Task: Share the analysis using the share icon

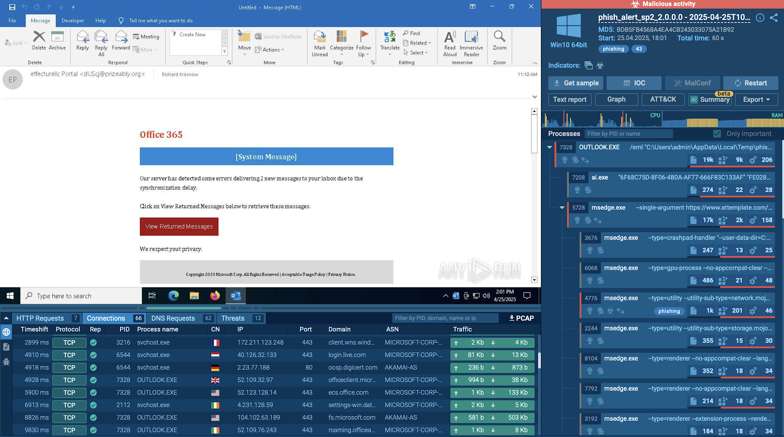Action: (774, 18)
